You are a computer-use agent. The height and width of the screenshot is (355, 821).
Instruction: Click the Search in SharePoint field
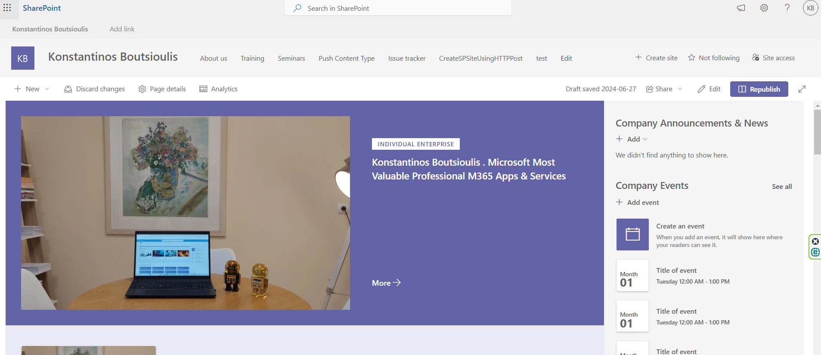point(398,8)
